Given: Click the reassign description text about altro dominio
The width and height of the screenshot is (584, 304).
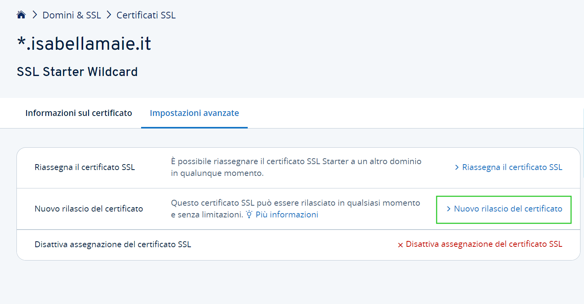Looking at the screenshot, I should pos(296,167).
